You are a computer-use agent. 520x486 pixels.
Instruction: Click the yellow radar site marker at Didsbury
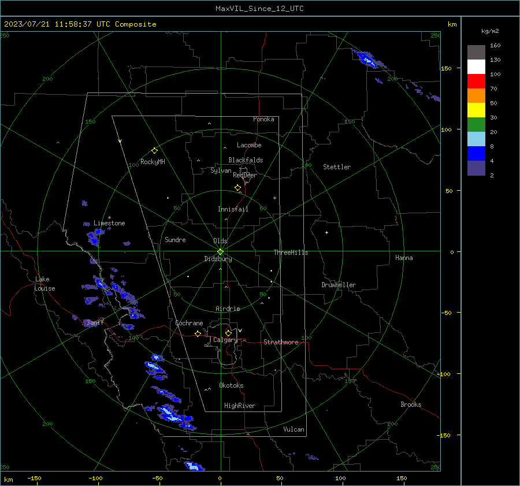(x=220, y=252)
